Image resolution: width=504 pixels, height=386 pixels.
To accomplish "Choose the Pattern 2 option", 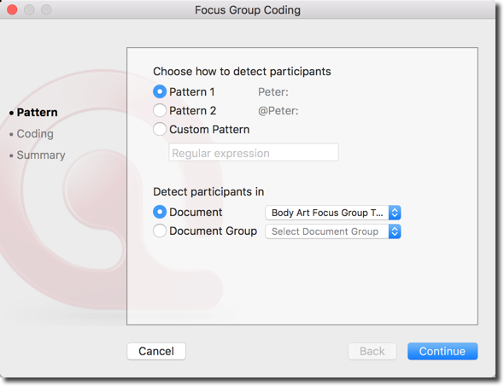I will pyautogui.click(x=160, y=110).
